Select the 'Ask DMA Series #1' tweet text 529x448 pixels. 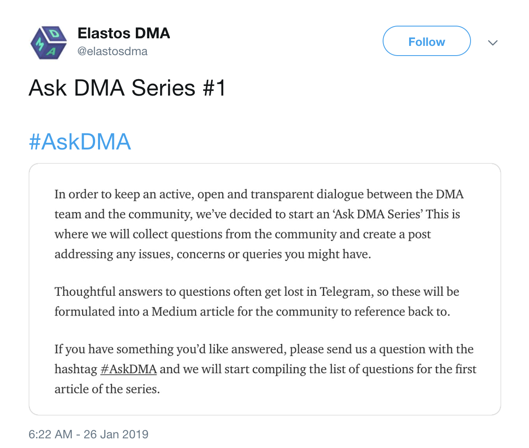(127, 88)
